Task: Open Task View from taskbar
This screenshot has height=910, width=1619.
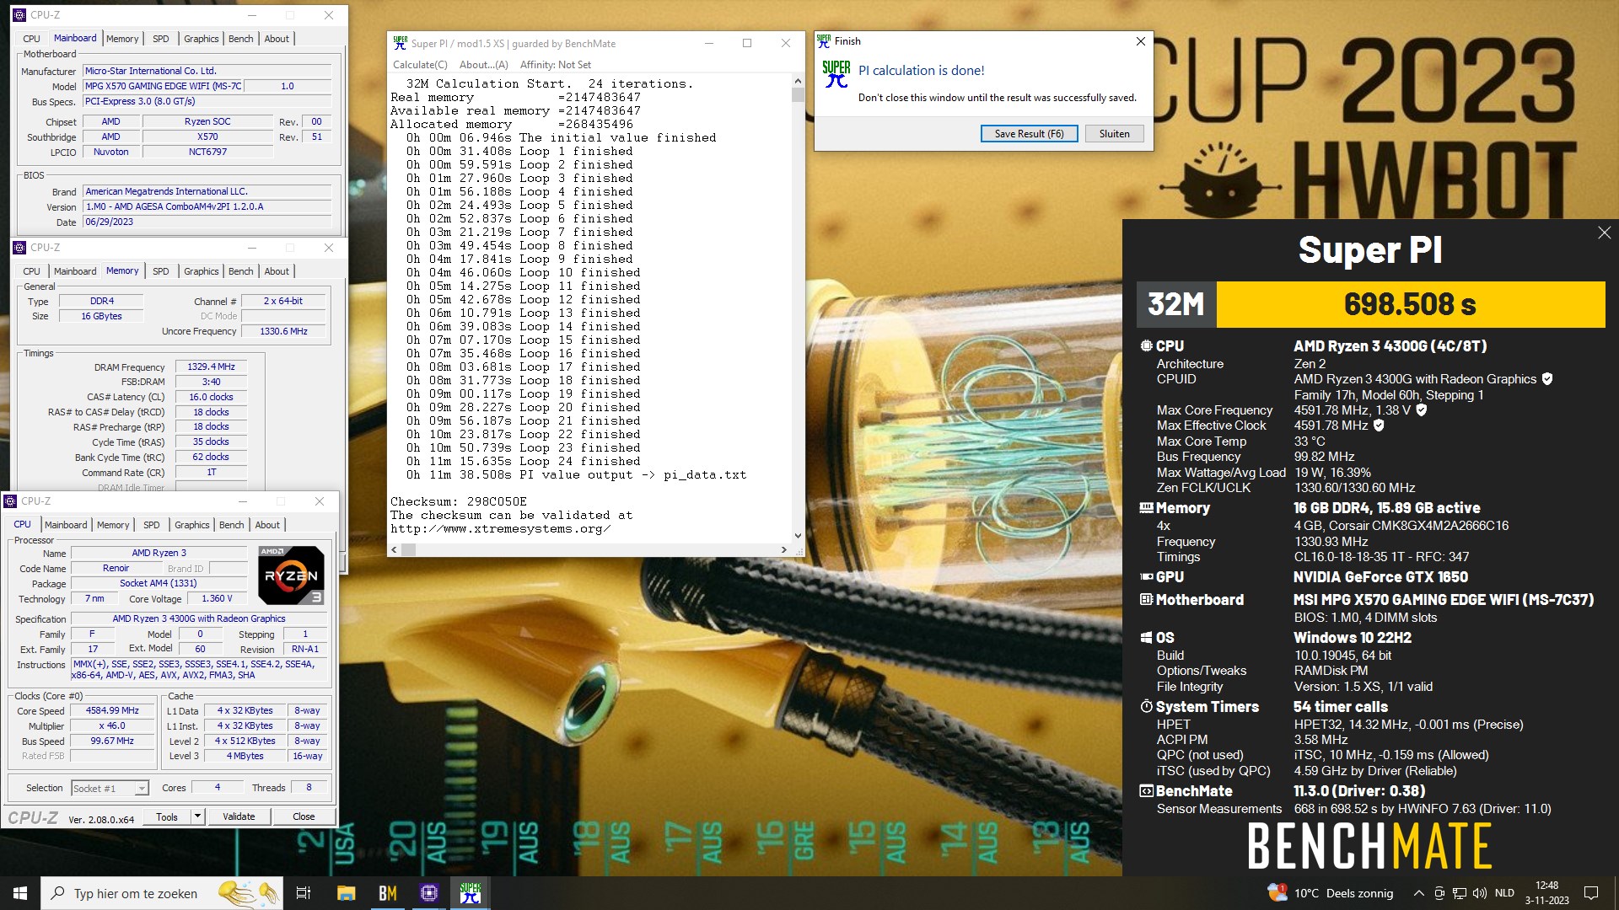Action: click(x=304, y=893)
